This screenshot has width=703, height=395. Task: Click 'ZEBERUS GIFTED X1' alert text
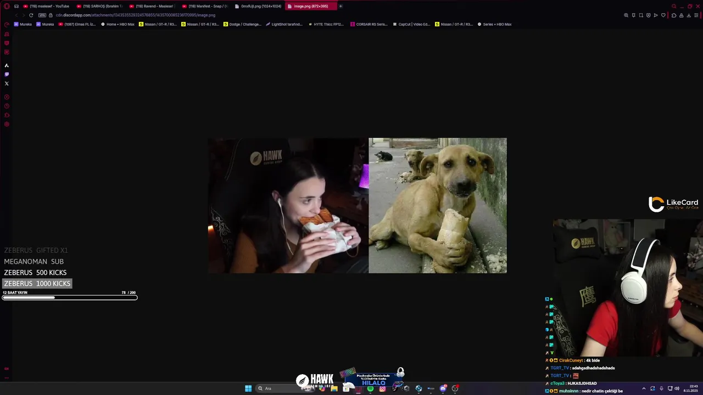coord(36,251)
